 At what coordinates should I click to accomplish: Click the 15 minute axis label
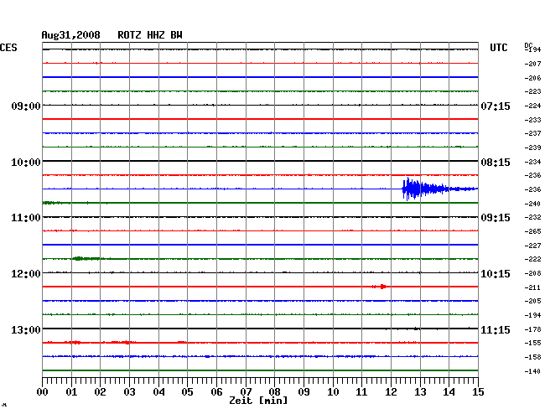(478, 392)
